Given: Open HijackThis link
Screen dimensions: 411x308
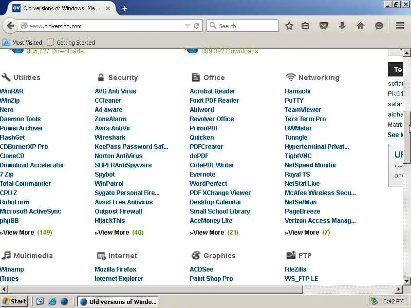Looking at the screenshot, I should (x=110, y=221).
